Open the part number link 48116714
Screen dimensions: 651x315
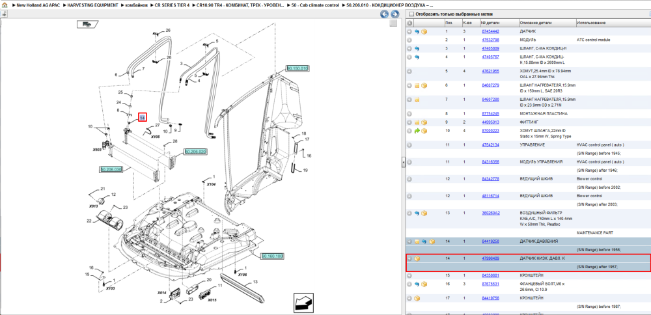(x=490, y=196)
